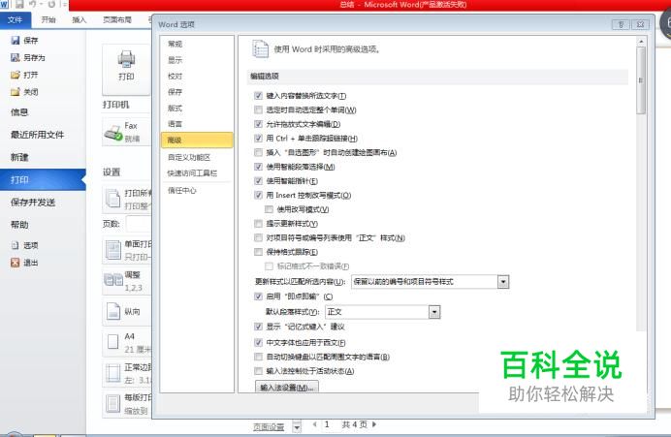Open 更新样式以匹配所选内容 dropdown

click(503, 282)
